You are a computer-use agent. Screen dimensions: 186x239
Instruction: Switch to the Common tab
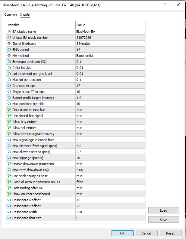click(x=11, y=14)
